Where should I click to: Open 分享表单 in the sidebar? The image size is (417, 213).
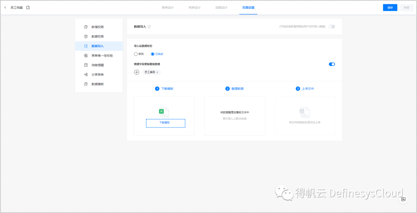(97, 74)
